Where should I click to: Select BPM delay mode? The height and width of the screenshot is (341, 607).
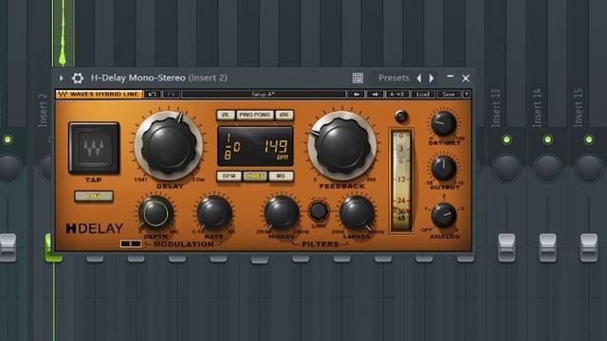(x=230, y=176)
